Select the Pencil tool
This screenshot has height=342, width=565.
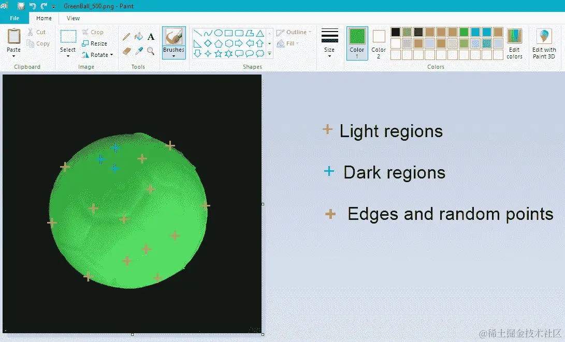pos(126,37)
